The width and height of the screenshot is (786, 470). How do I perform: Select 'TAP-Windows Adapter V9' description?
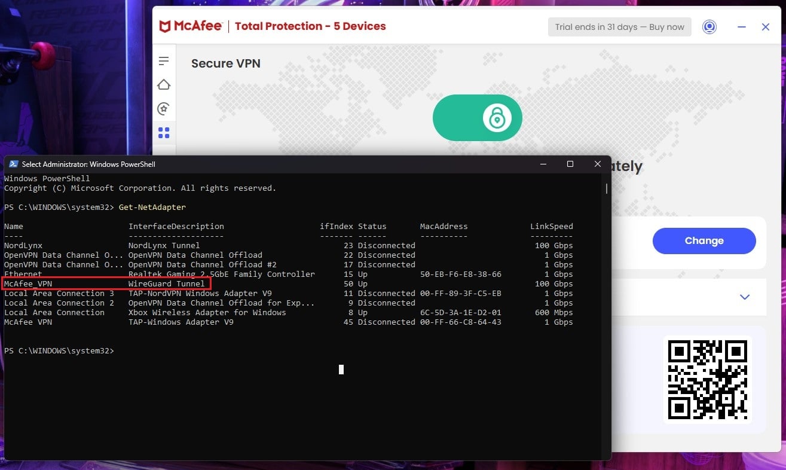coord(181,322)
